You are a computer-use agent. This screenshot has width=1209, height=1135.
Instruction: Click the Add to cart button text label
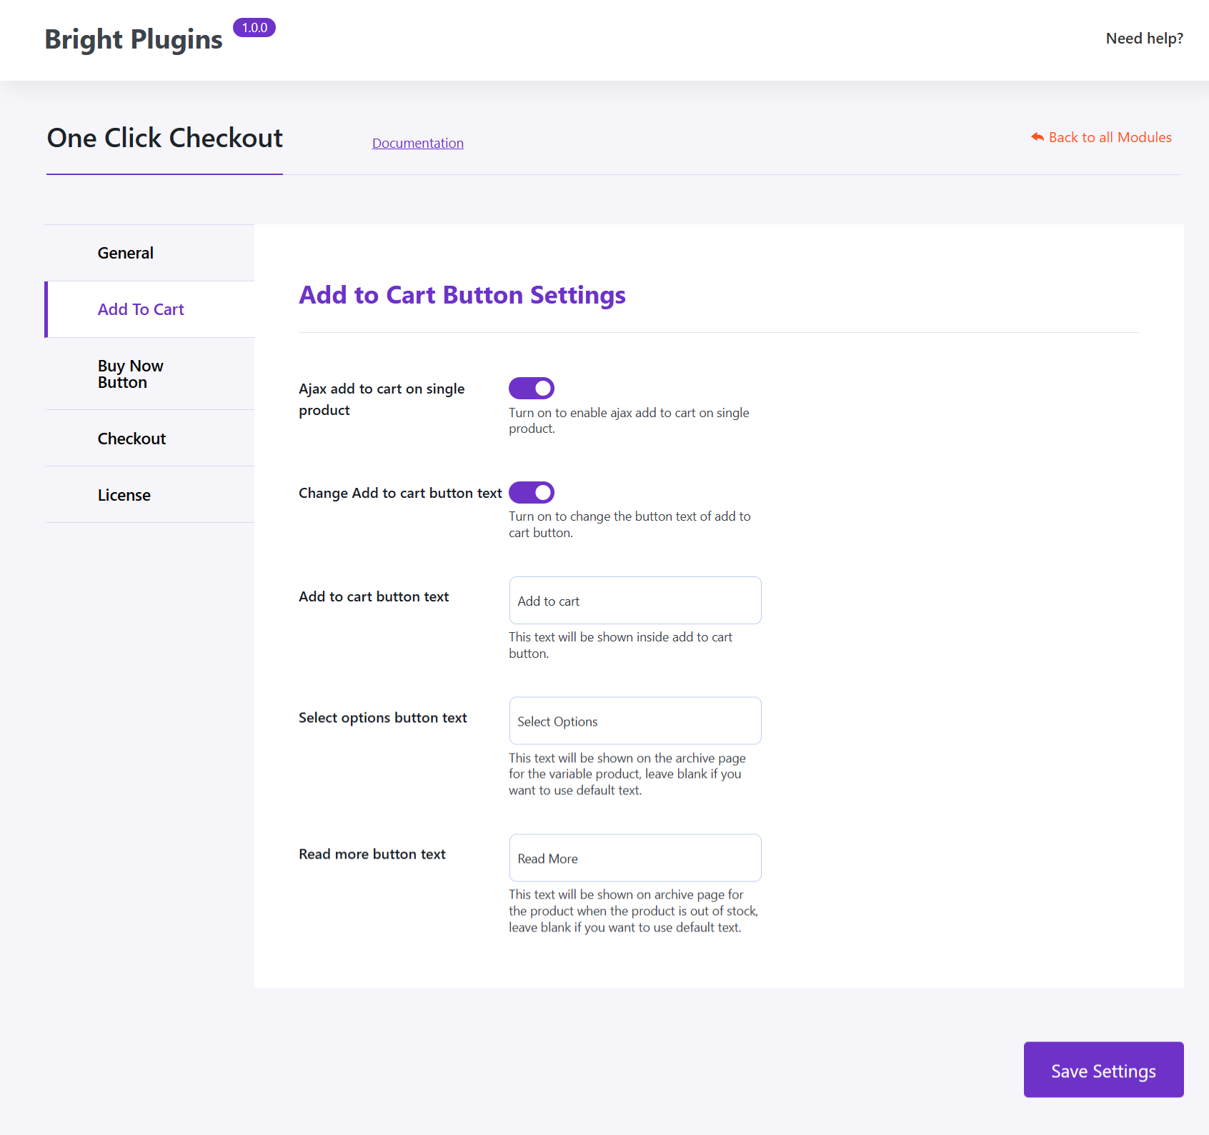pyautogui.click(x=374, y=596)
